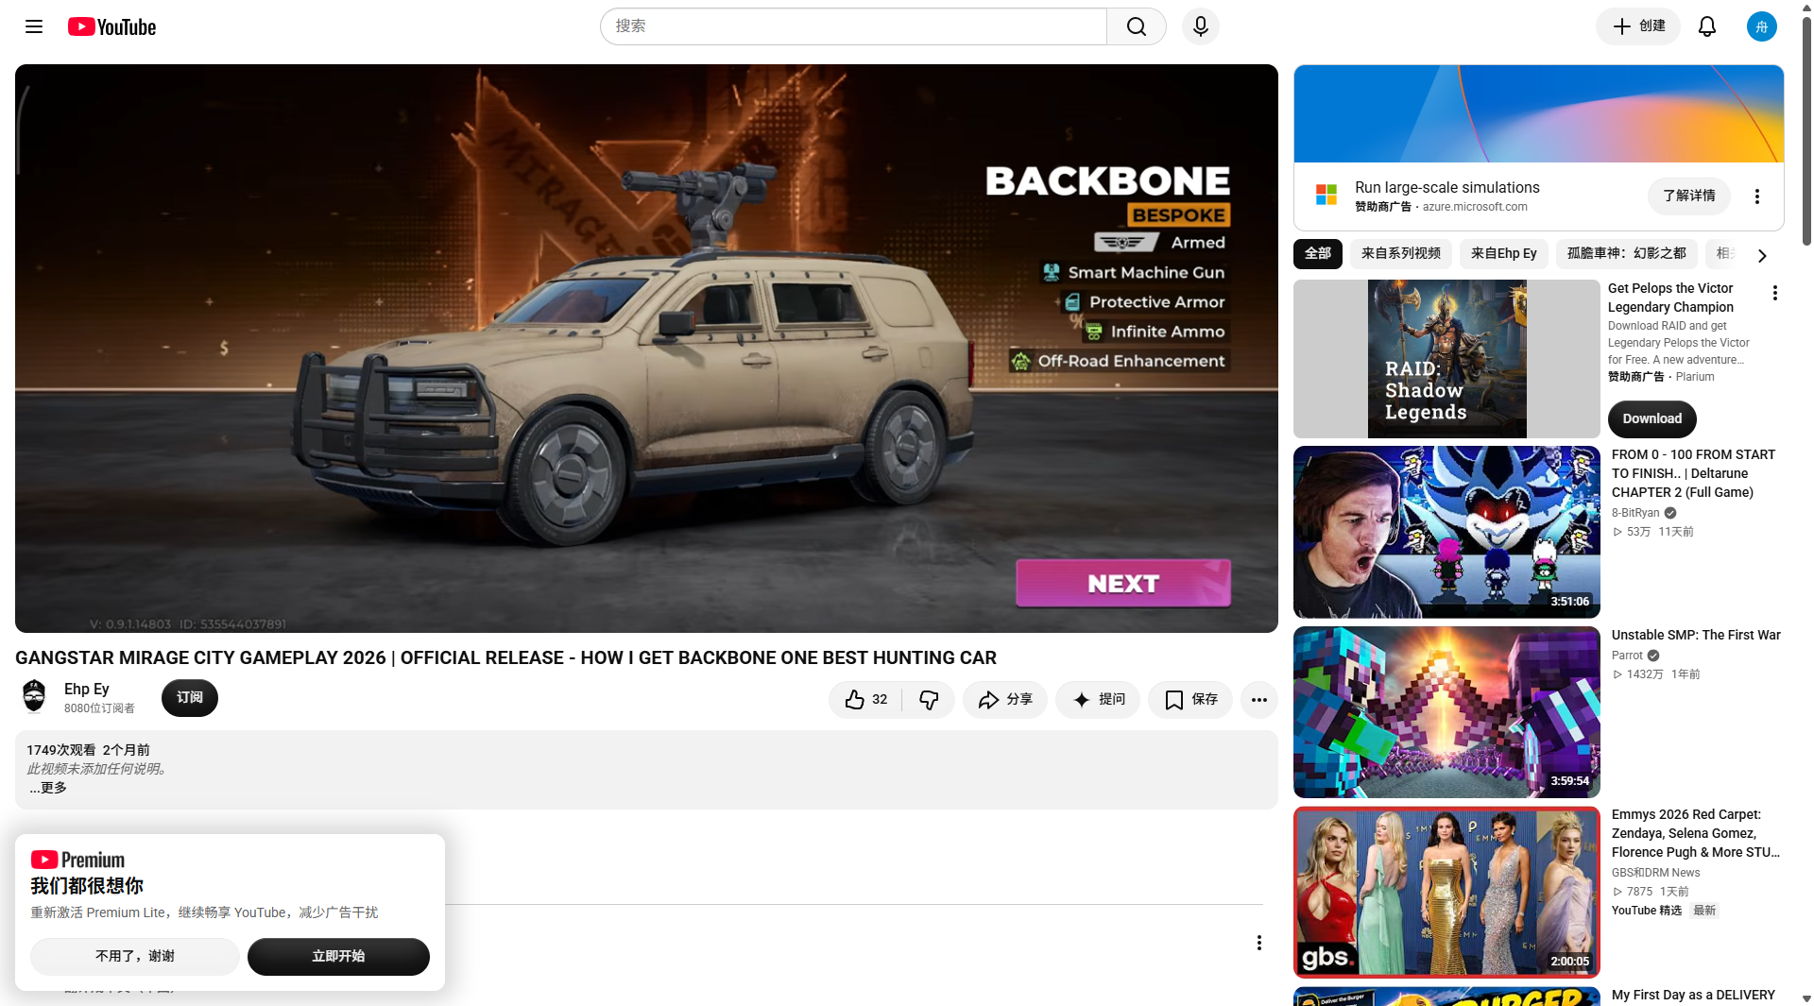Open the account avatar menu
Viewport: 1814px width, 1006px height.
pos(1761,26)
